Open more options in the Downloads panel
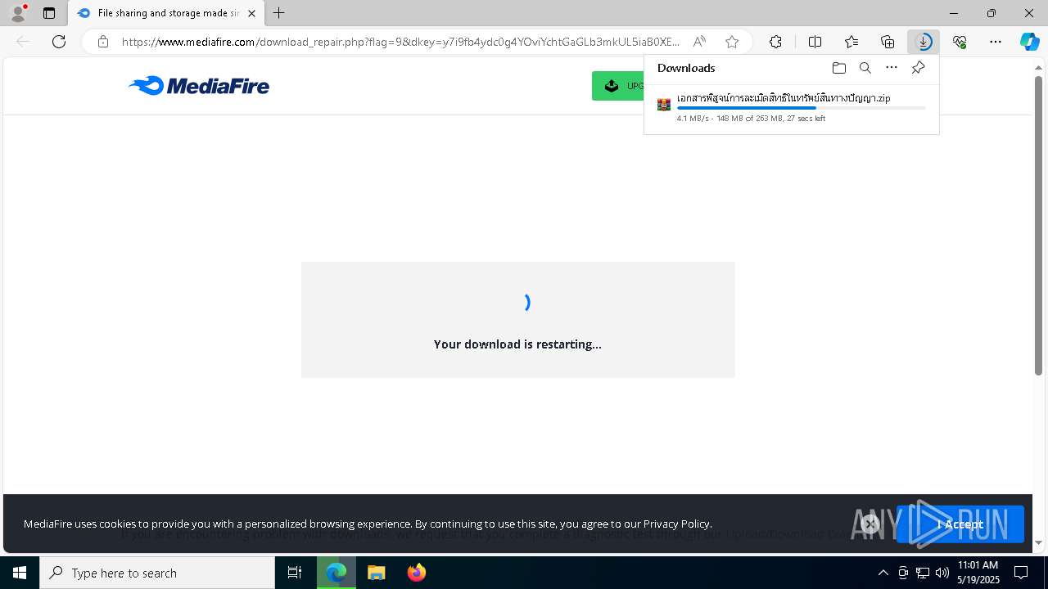Image resolution: width=1048 pixels, height=589 pixels. 892,68
